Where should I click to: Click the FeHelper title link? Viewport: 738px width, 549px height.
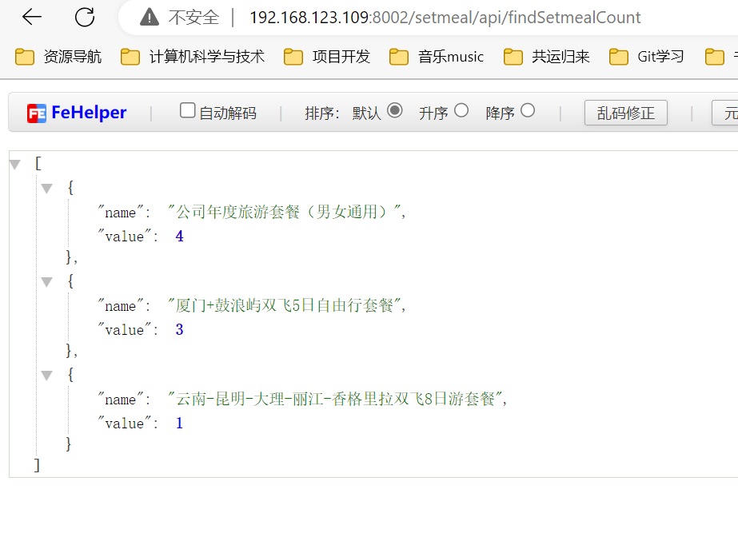coord(89,113)
